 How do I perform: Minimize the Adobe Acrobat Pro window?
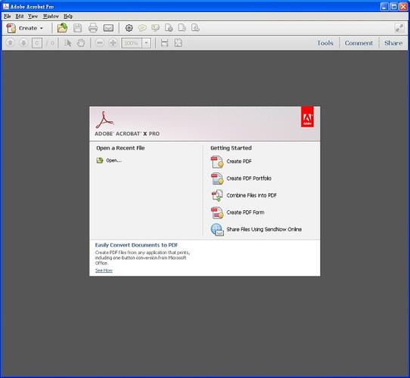(384, 7)
